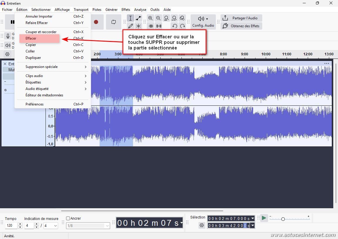Viewport: 338px width, 239px height.
Task: Click the playback speed slider handle
Action: tap(283, 219)
